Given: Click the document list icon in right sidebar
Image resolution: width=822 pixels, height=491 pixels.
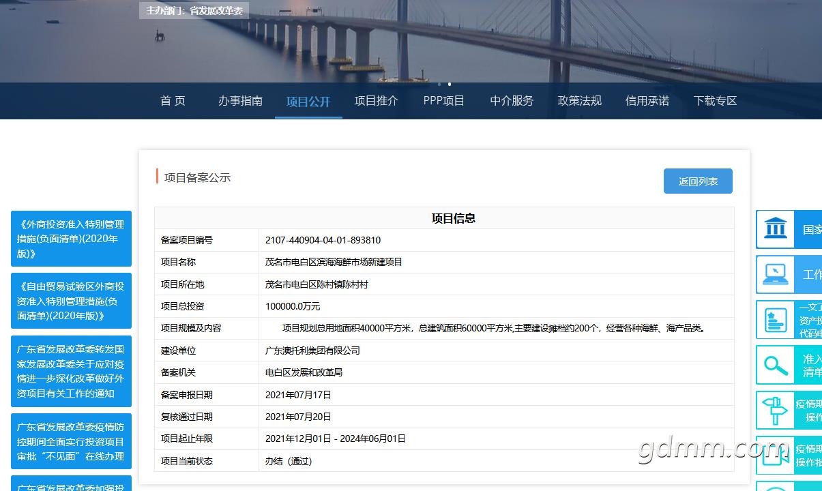Looking at the screenshot, I should click(x=776, y=320).
